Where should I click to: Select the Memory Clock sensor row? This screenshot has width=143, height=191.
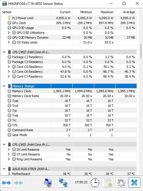tap(68, 91)
